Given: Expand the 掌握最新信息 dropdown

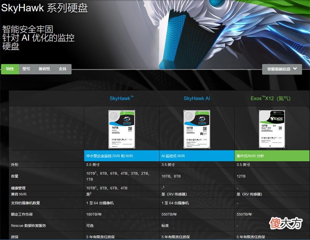Looking at the screenshot, I should (x=282, y=69).
